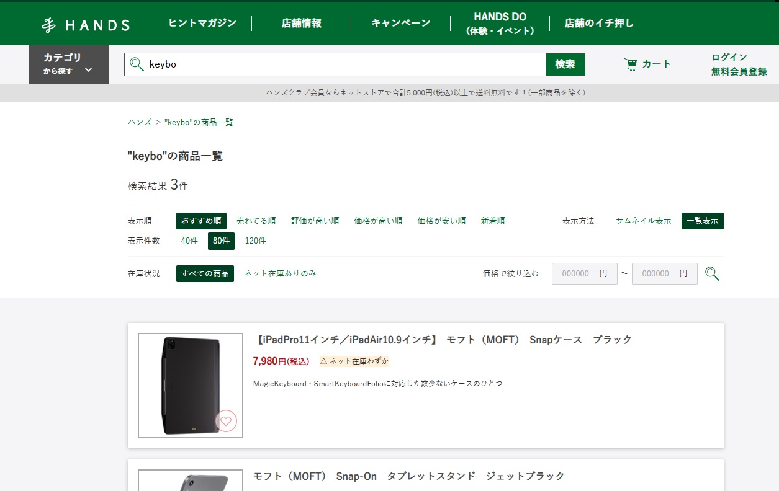This screenshot has width=779, height=491.
Task: Click the price filter magnifier icon
Action: (712, 273)
